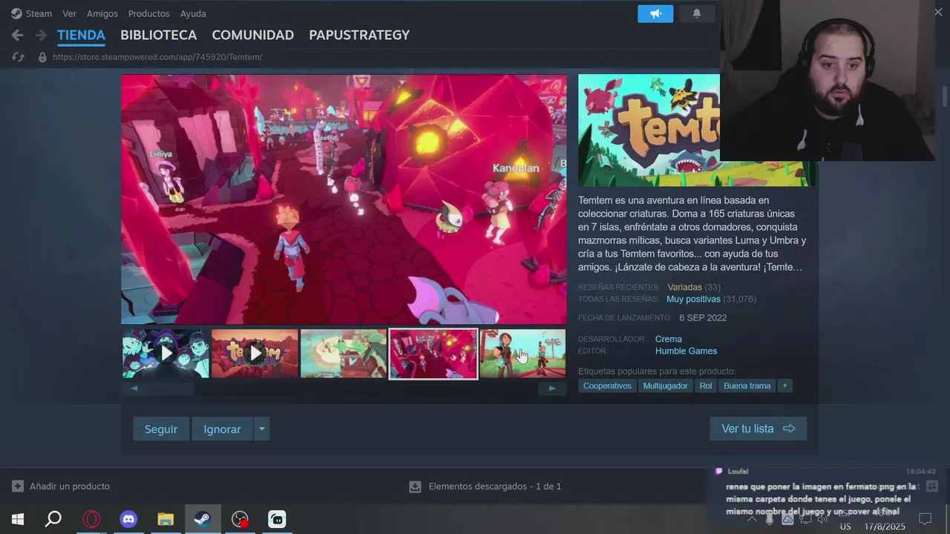Click the plus icon for Añadir un producto
Screen dimensions: 950x534
(x=18, y=487)
